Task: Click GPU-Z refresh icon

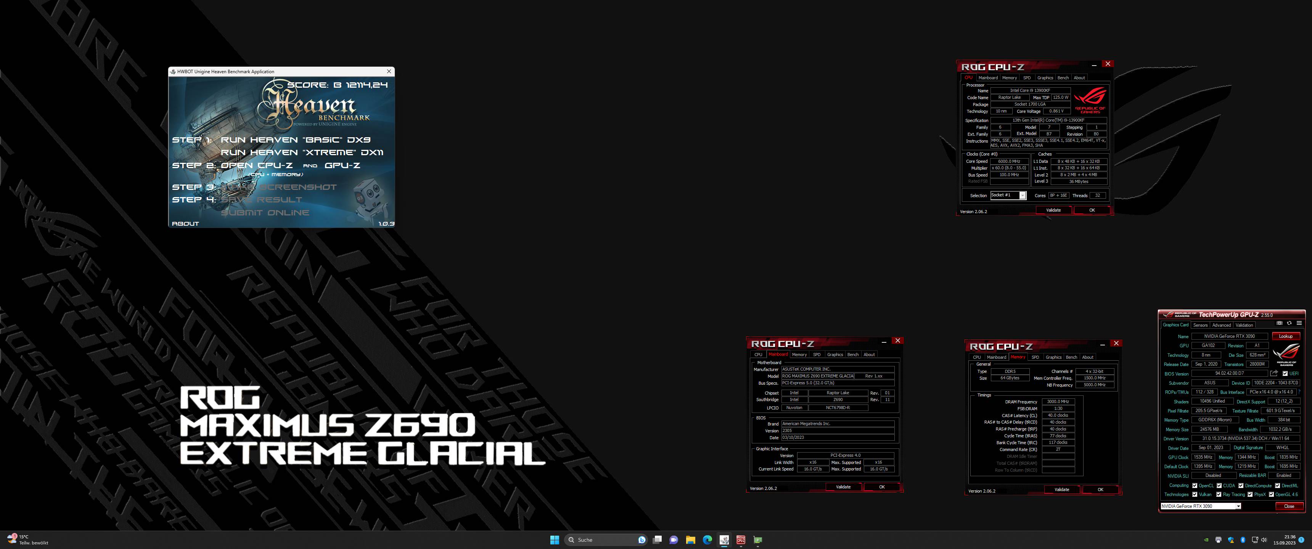Action: pos(1289,323)
